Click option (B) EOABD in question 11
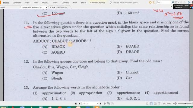The image size is (193, 108). coord(128,46)
